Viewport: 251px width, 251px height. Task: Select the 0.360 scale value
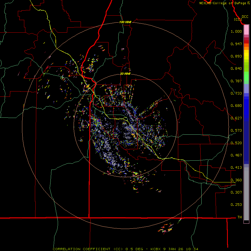tap(236, 180)
